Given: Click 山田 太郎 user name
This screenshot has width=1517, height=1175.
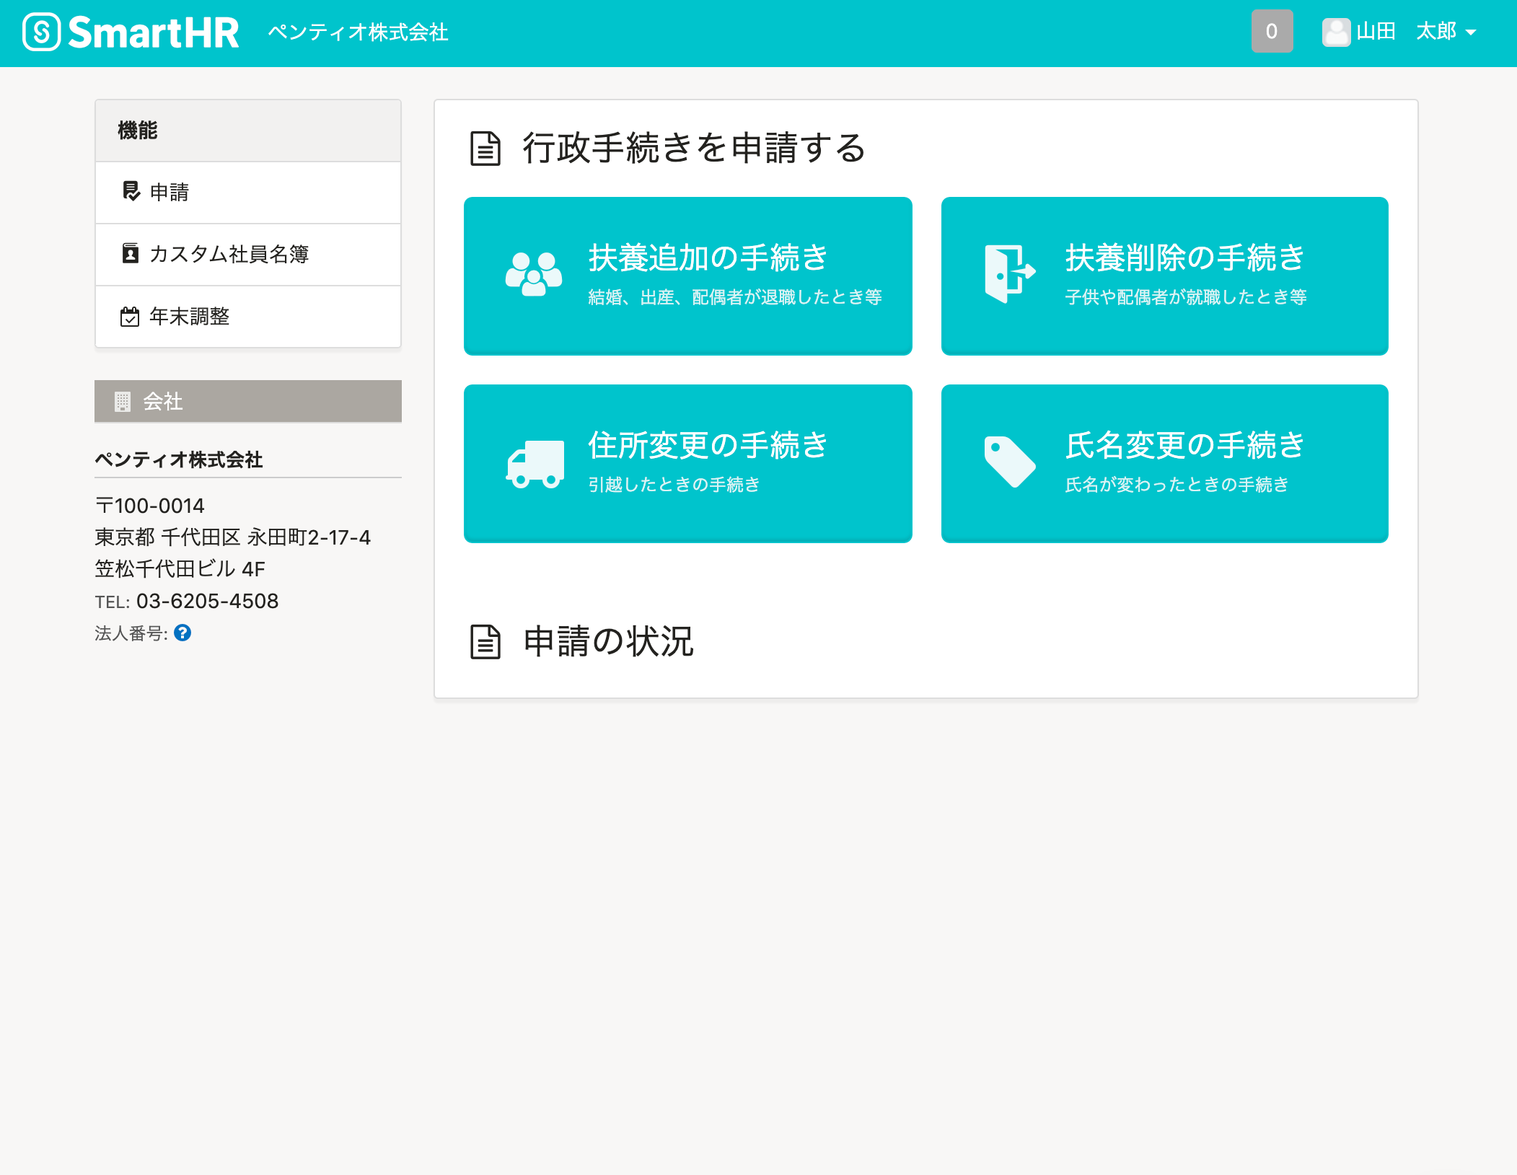Looking at the screenshot, I should (x=1407, y=32).
